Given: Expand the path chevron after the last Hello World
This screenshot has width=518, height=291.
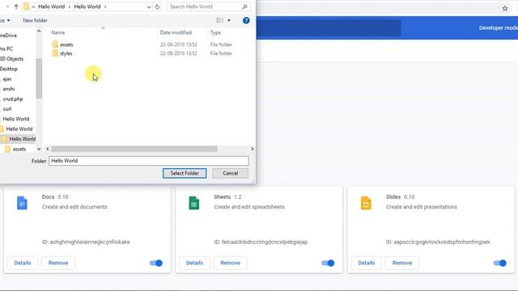Looking at the screenshot, I should tap(105, 6).
